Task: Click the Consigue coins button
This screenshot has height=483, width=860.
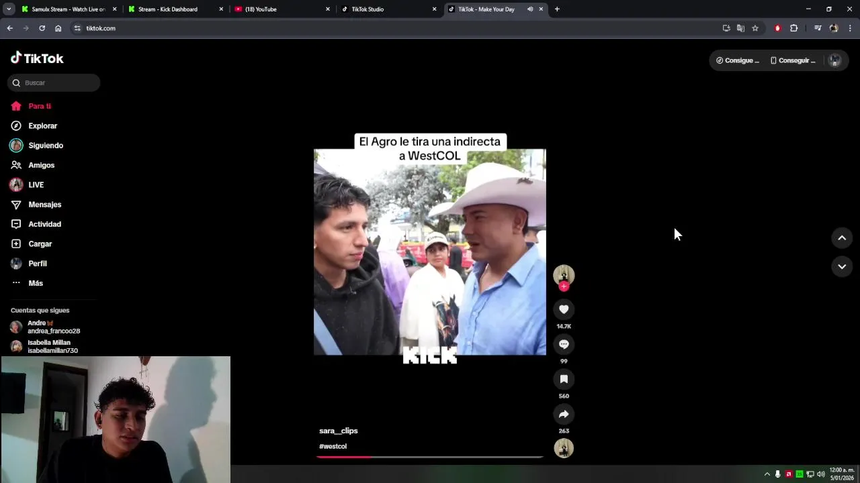Action: [x=737, y=60]
